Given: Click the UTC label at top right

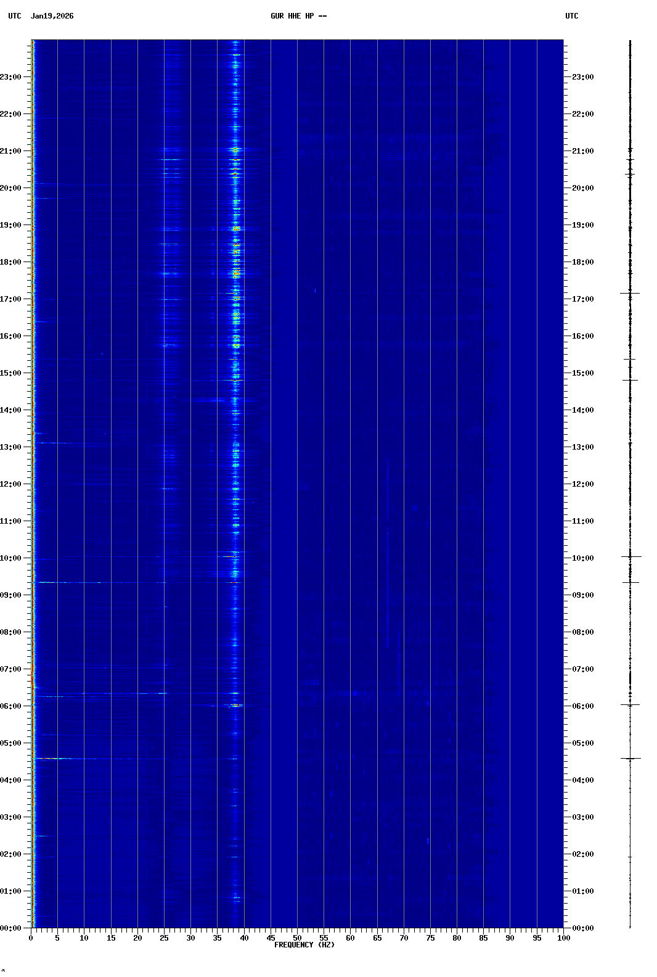Looking at the screenshot, I should pos(571,16).
